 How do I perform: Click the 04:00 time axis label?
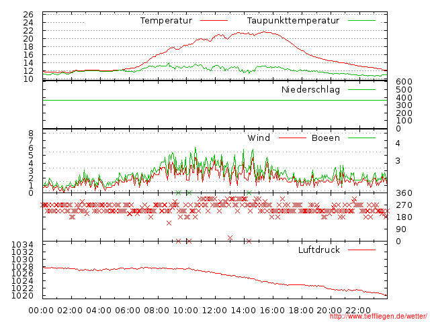(99, 311)
